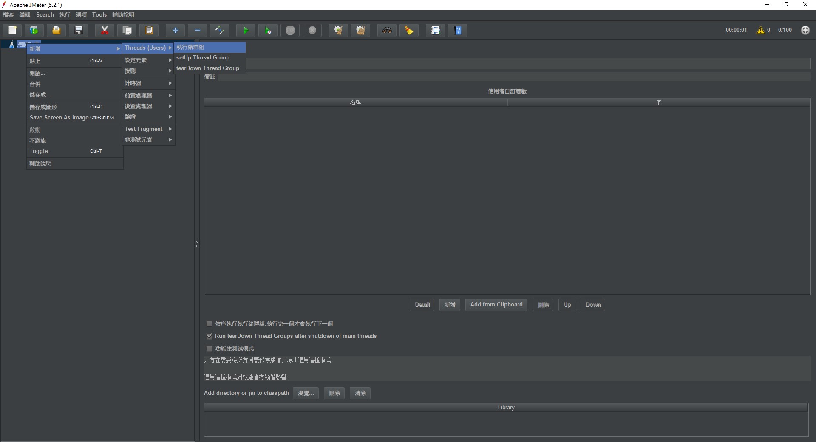Viewport: 816px width, 442px height.
Task: Click the Expand all plus icon
Action: (x=175, y=30)
